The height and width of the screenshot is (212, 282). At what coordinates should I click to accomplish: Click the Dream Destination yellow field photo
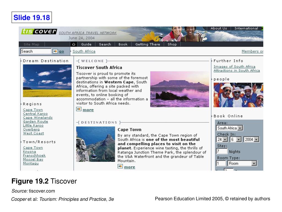pyautogui.click(x=47, y=81)
